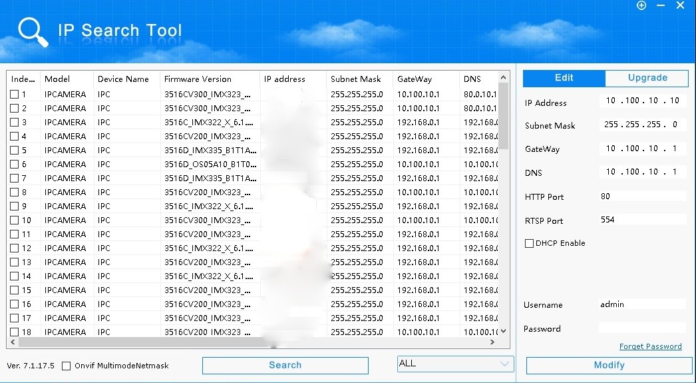
Task: Click the horizontal scrollbar thumb of device list
Action: tap(146, 342)
